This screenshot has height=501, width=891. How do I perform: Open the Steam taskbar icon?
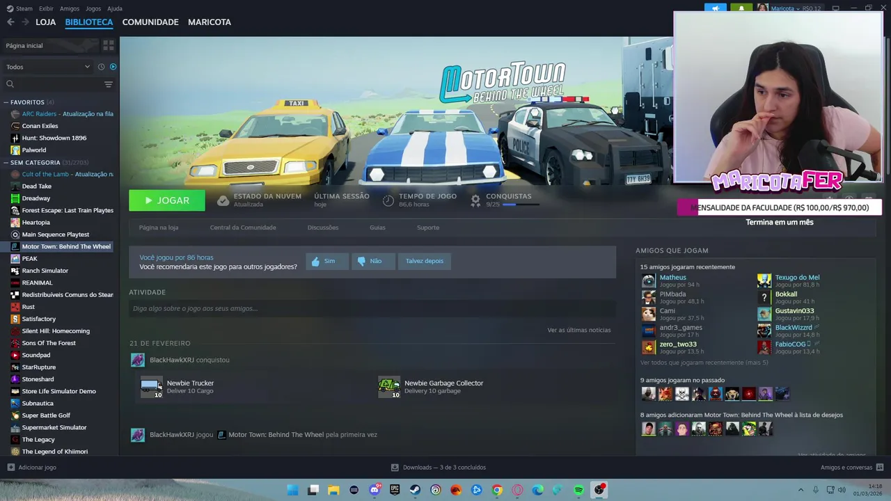[415, 490]
